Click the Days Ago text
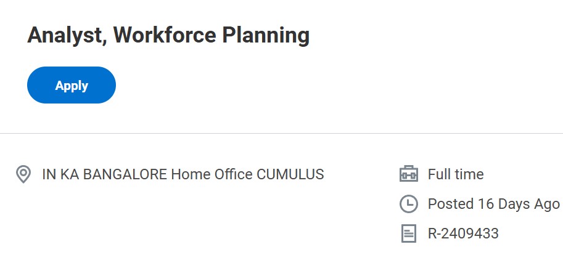 pyautogui.click(x=529, y=204)
